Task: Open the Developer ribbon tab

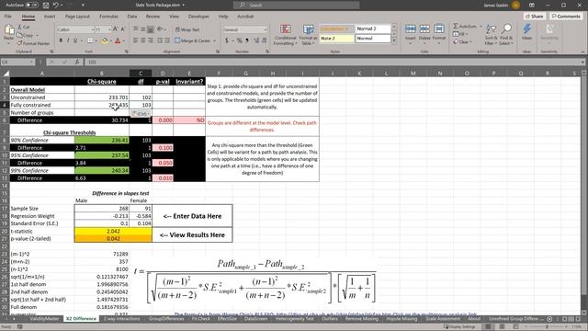Action: pyautogui.click(x=198, y=17)
